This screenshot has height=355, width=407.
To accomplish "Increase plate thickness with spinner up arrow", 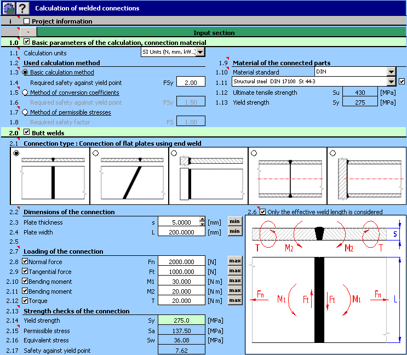I will 202,220.
